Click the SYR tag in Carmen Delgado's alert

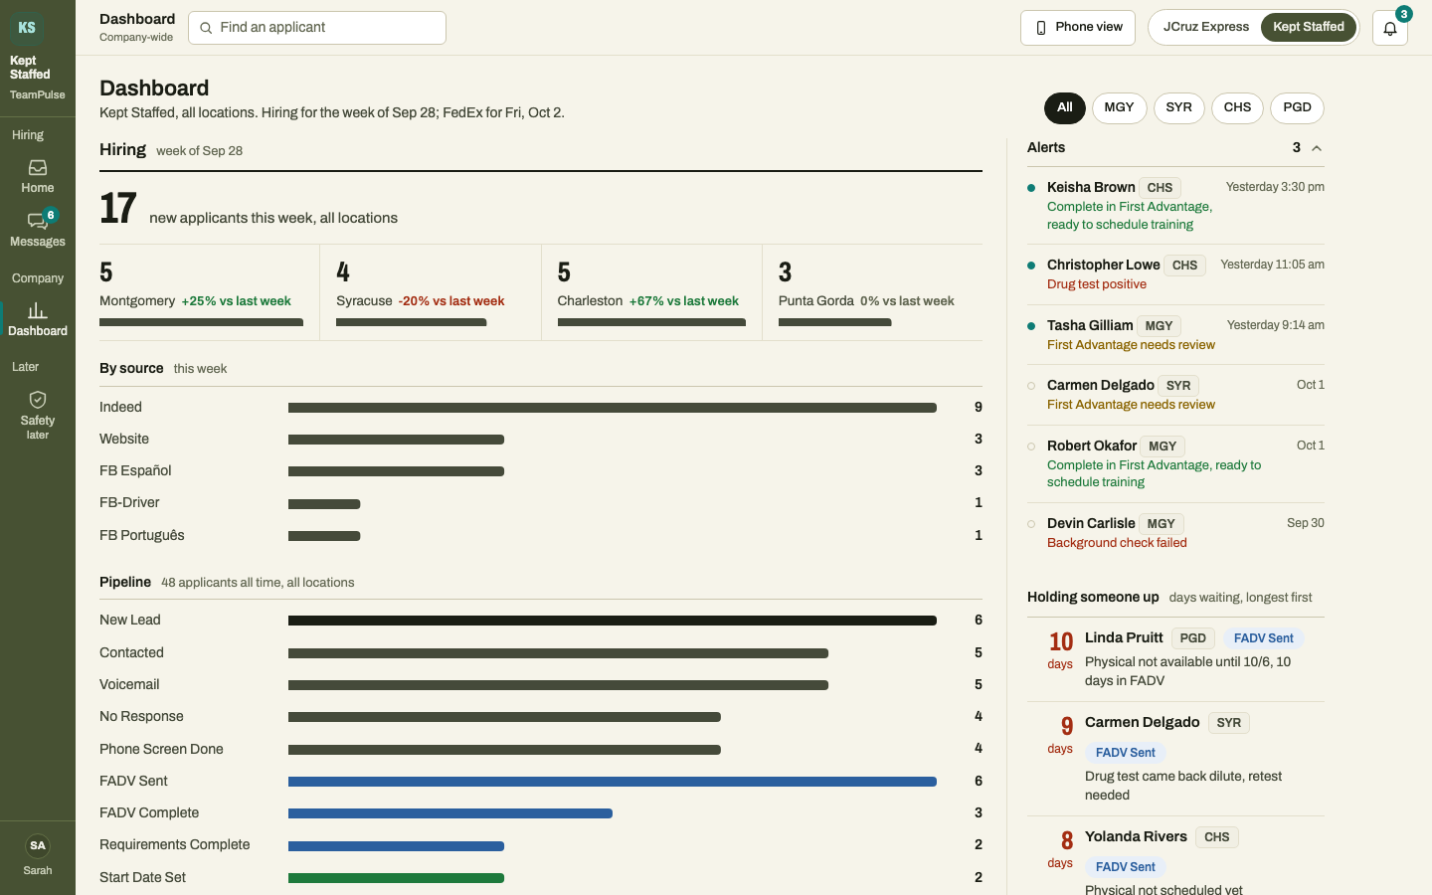pos(1178,386)
